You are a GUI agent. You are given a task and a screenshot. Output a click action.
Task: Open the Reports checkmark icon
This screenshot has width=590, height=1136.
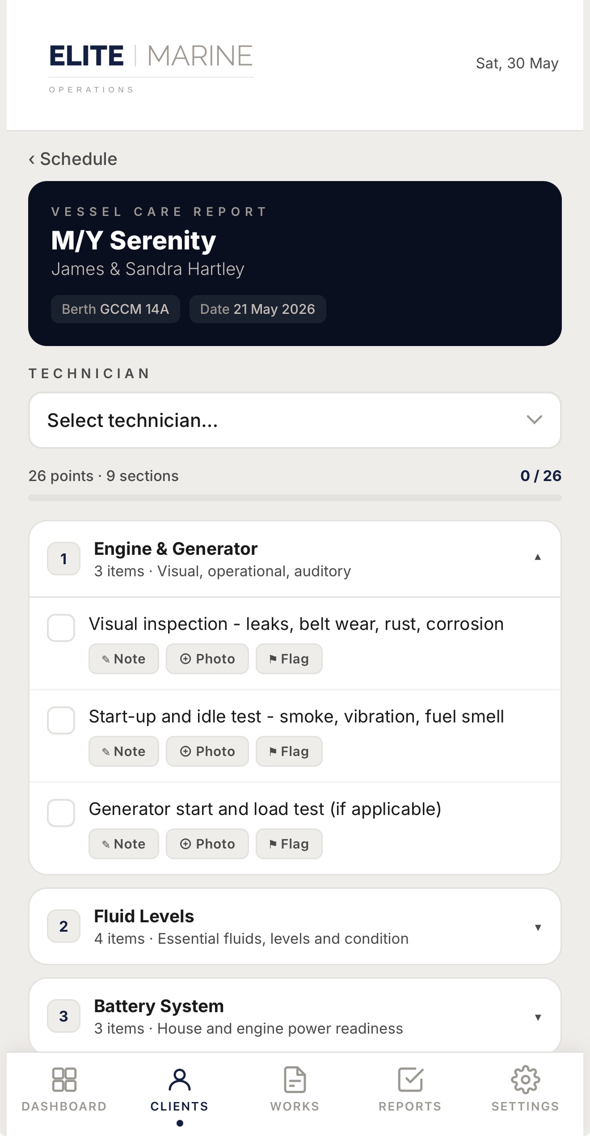410,1080
